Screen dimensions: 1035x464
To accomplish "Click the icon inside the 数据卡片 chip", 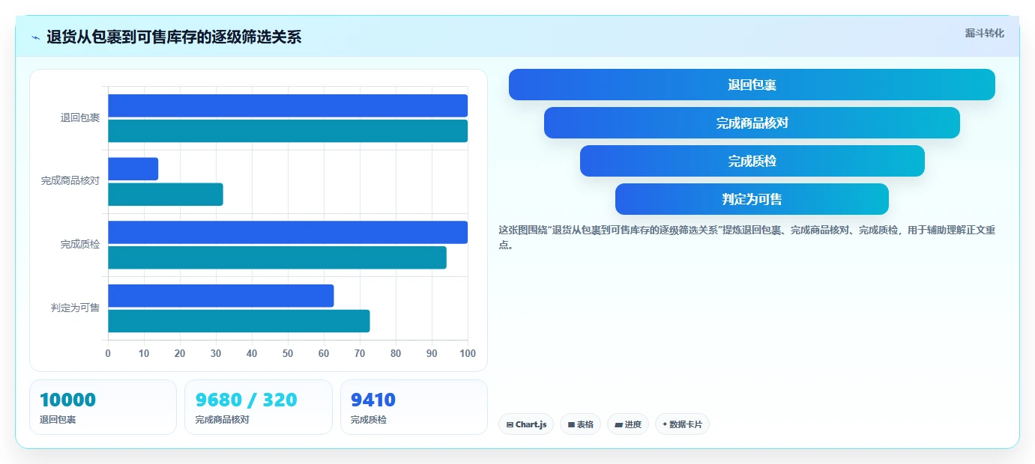I will [x=665, y=424].
